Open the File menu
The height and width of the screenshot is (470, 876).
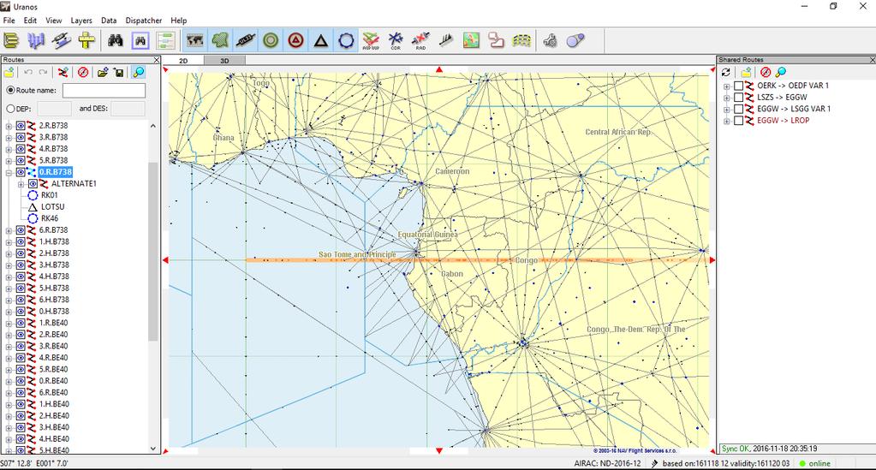[9, 21]
